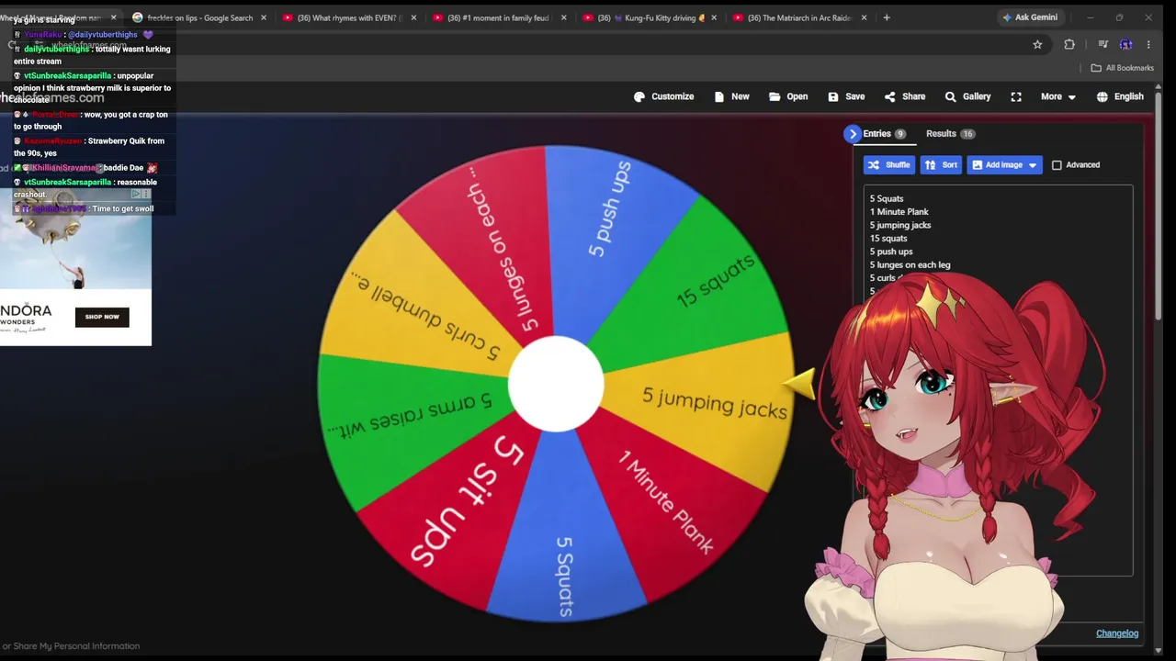Switch to 'What rhymes with EVEN?' tab
Viewport: 1176px width, 661px height.
pyautogui.click(x=349, y=17)
